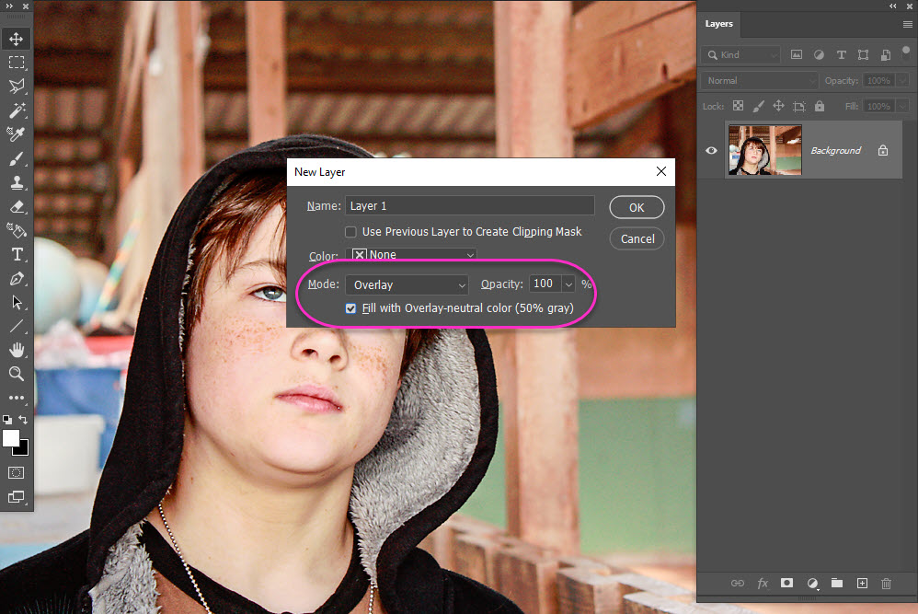Expand the Layers panel Fill dropdown

(902, 106)
